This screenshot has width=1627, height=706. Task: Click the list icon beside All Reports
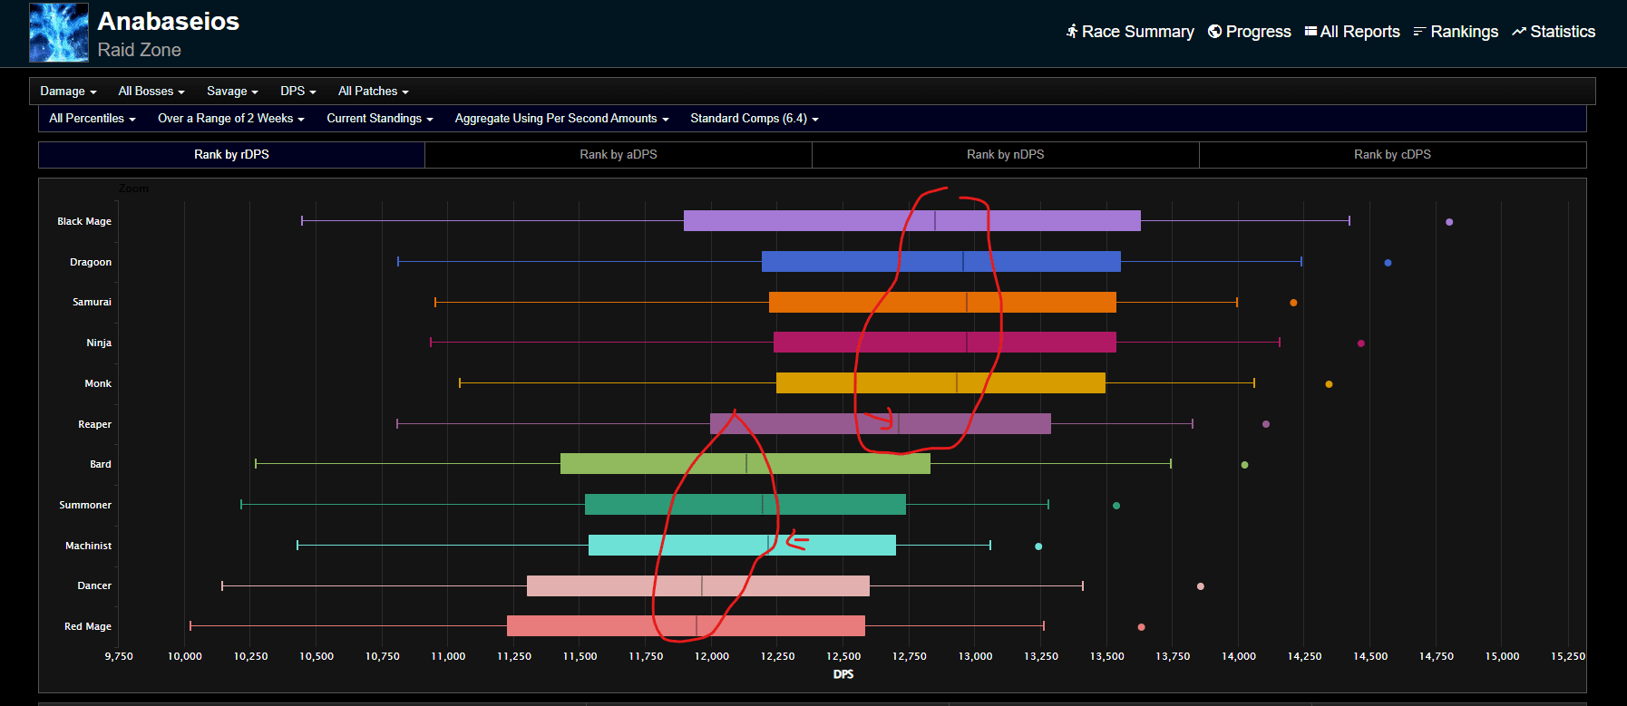pyautogui.click(x=1310, y=32)
